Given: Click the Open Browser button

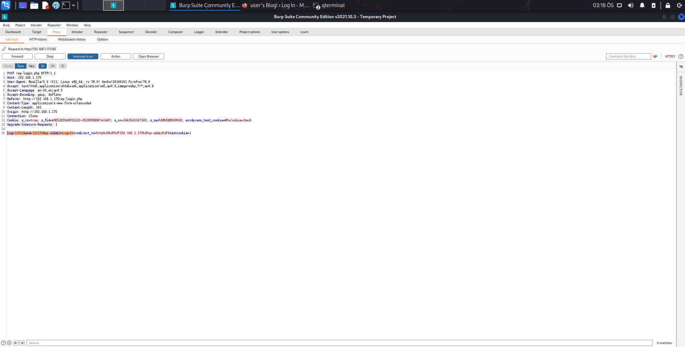Looking at the screenshot, I should tap(148, 57).
